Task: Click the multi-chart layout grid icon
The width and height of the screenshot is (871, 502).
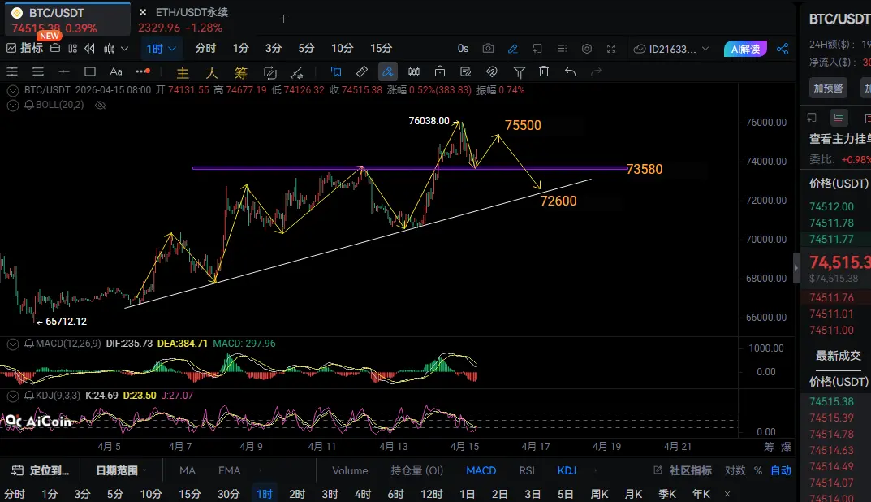Action: tap(73, 49)
